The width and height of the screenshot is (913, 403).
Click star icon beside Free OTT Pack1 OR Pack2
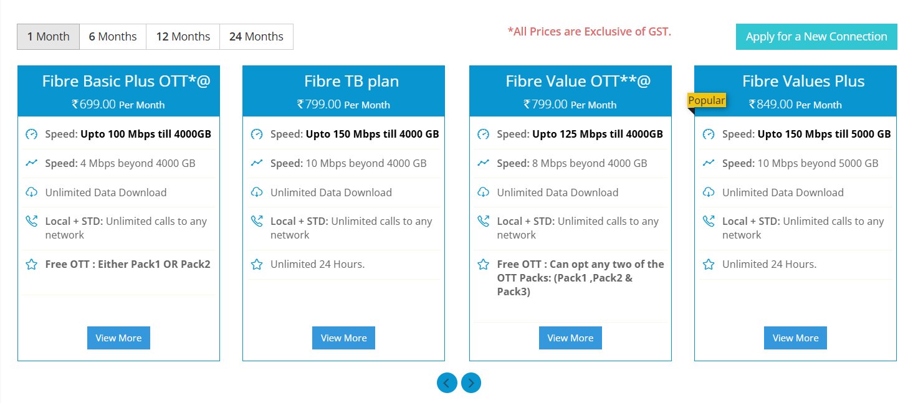click(32, 264)
